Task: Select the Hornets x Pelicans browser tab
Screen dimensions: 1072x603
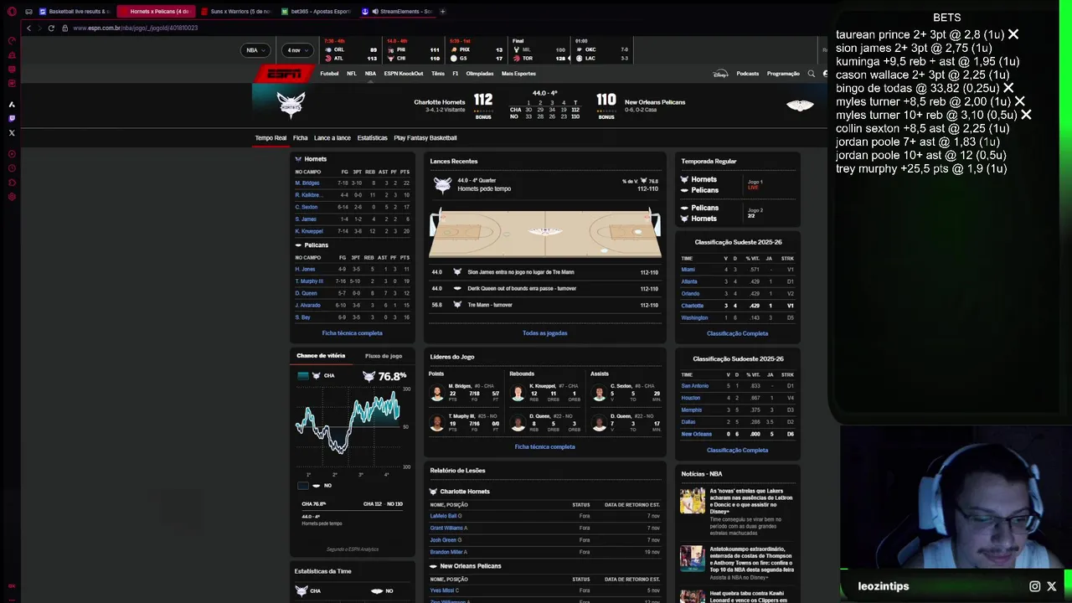Action: click(157, 12)
